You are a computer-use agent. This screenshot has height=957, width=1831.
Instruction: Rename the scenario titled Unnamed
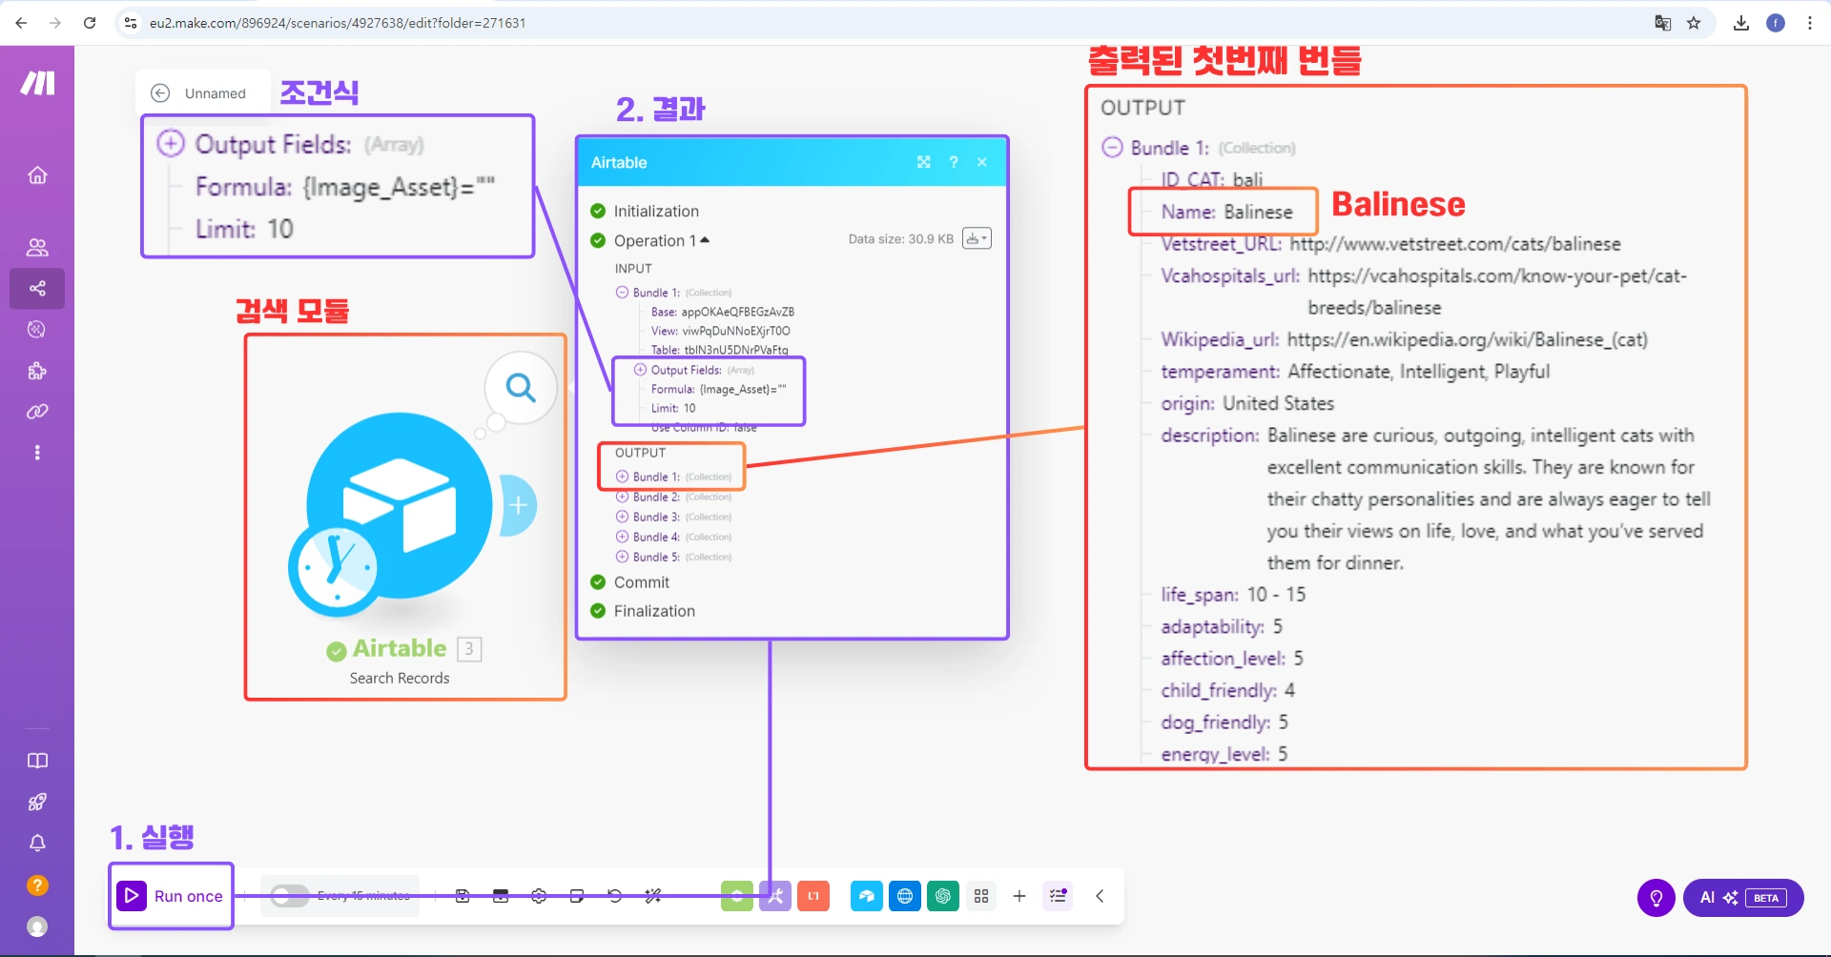tap(216, 93)
